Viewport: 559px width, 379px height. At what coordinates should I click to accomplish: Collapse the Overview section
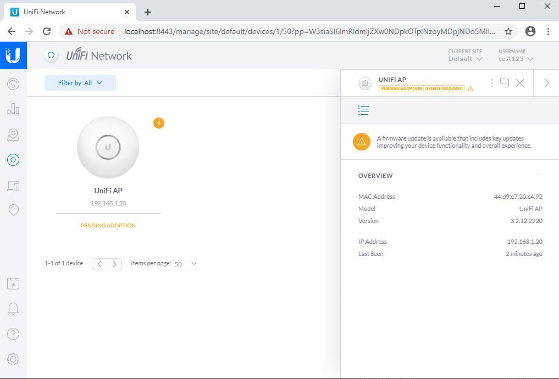pyautogui.click(x=538, y=175)
